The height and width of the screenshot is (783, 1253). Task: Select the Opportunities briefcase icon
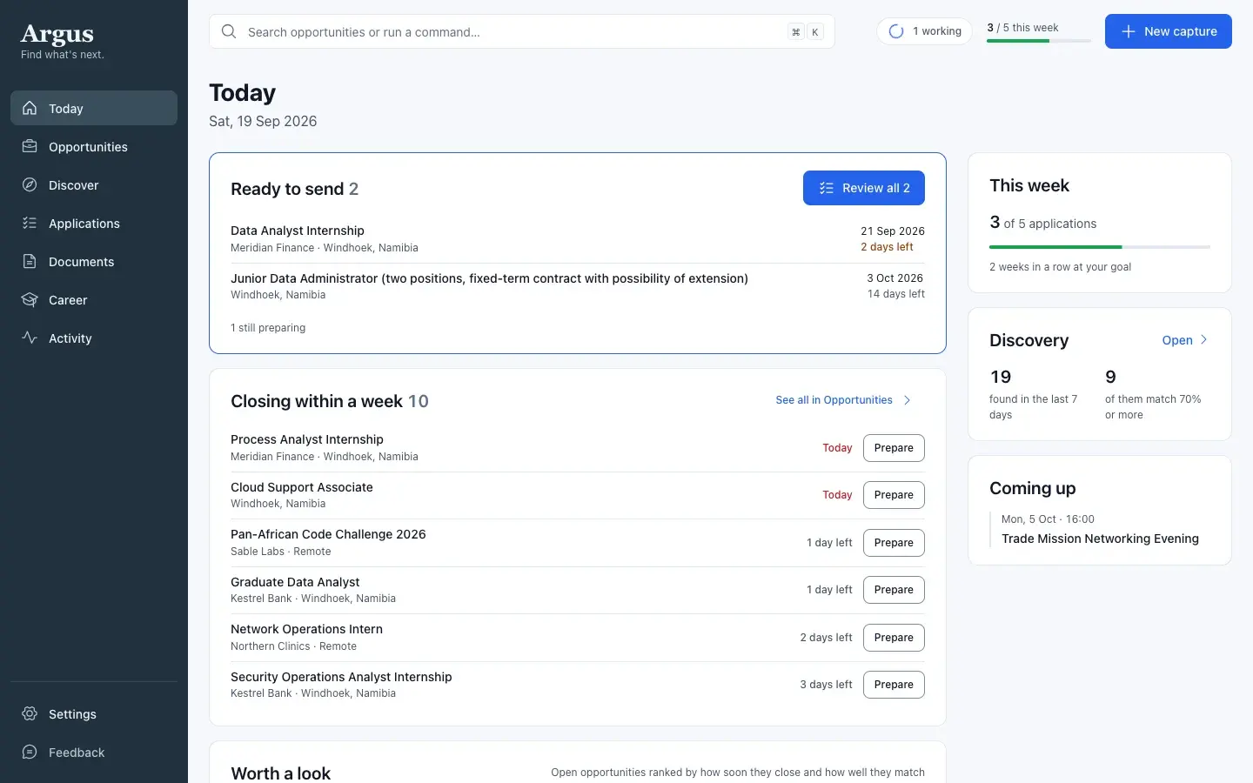30,146
